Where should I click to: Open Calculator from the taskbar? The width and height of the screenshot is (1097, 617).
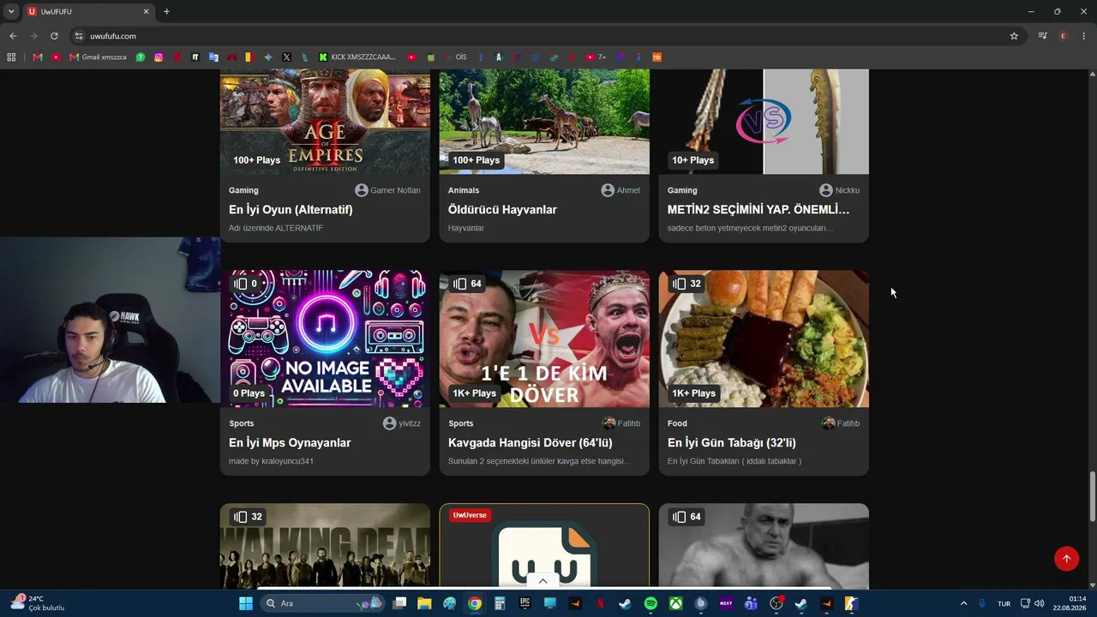click(500, 603)
